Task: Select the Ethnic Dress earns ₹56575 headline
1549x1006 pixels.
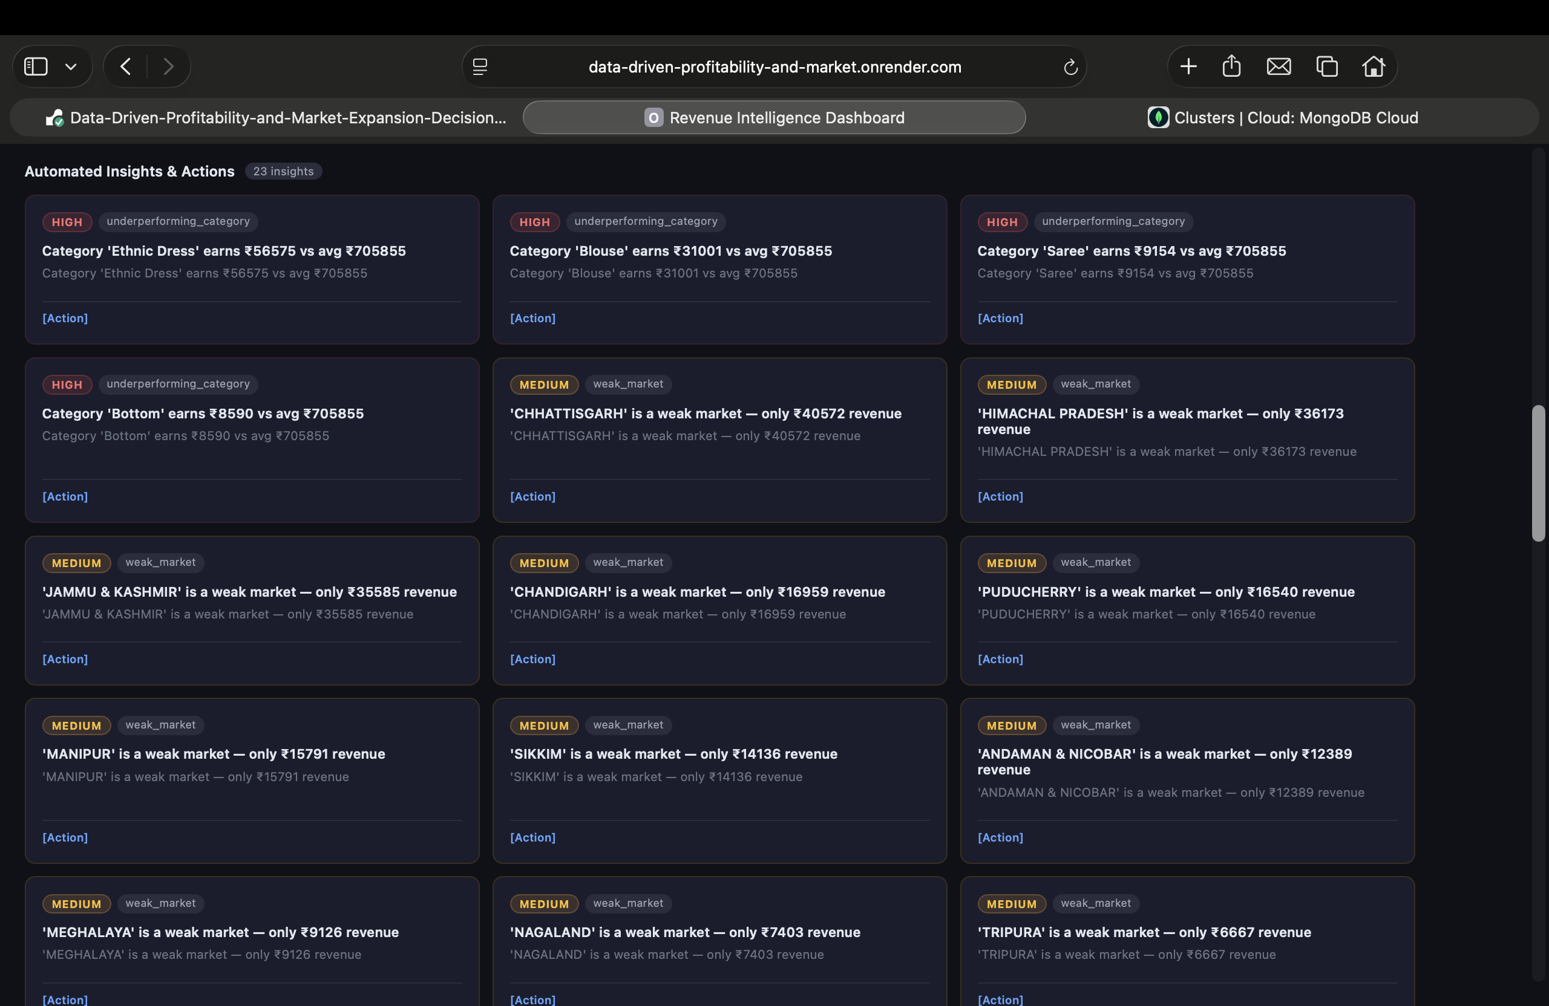Action: (224, 251)
